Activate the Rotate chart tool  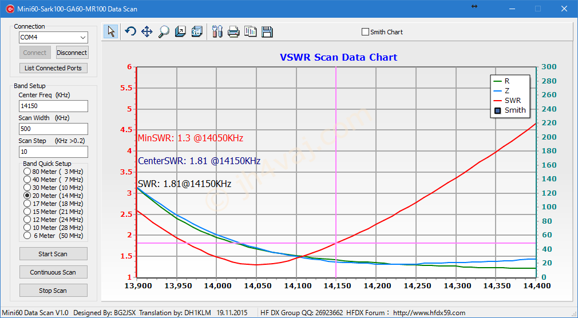[x=130, y=31]
